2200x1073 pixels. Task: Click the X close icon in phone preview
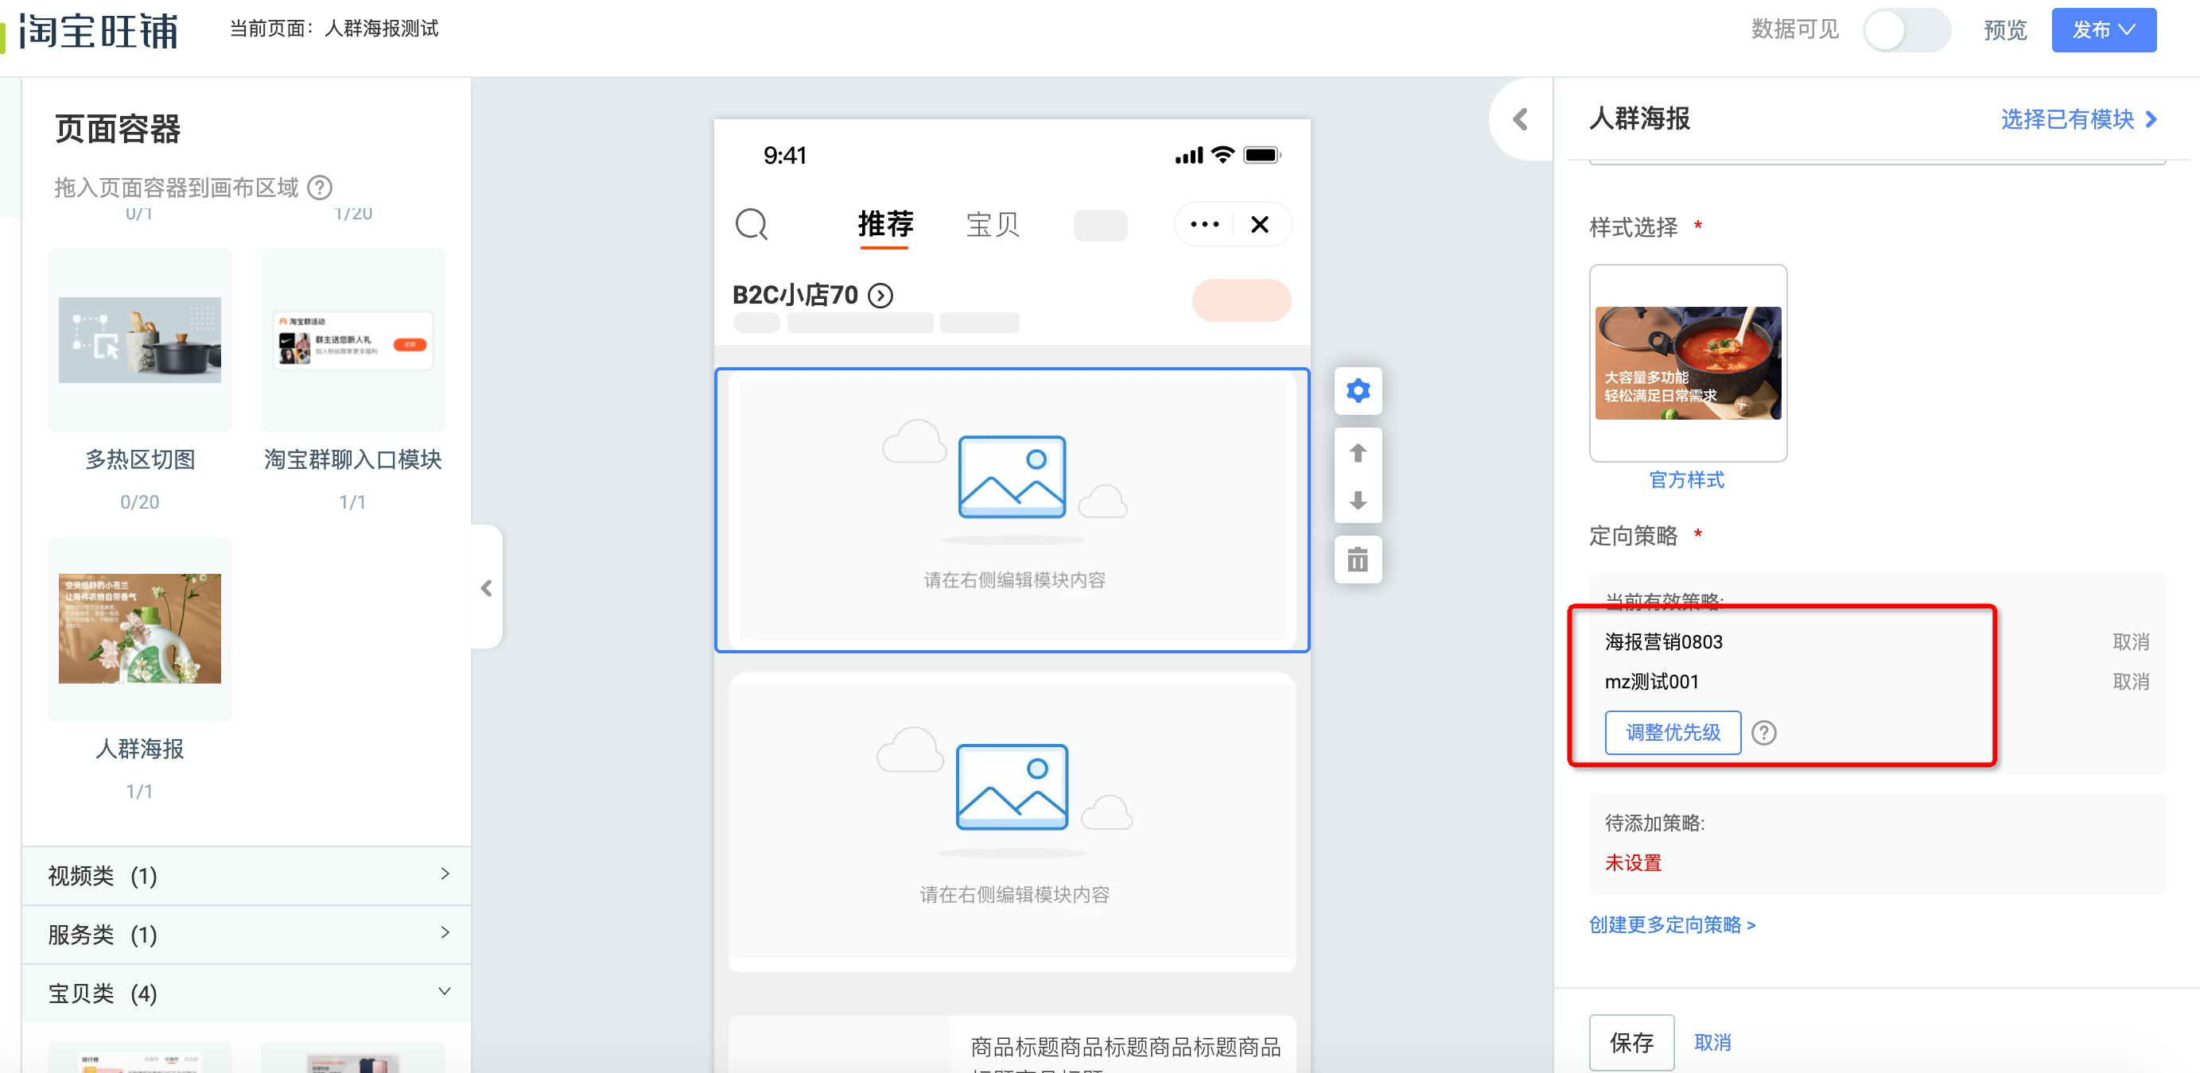click(1260, 224)
